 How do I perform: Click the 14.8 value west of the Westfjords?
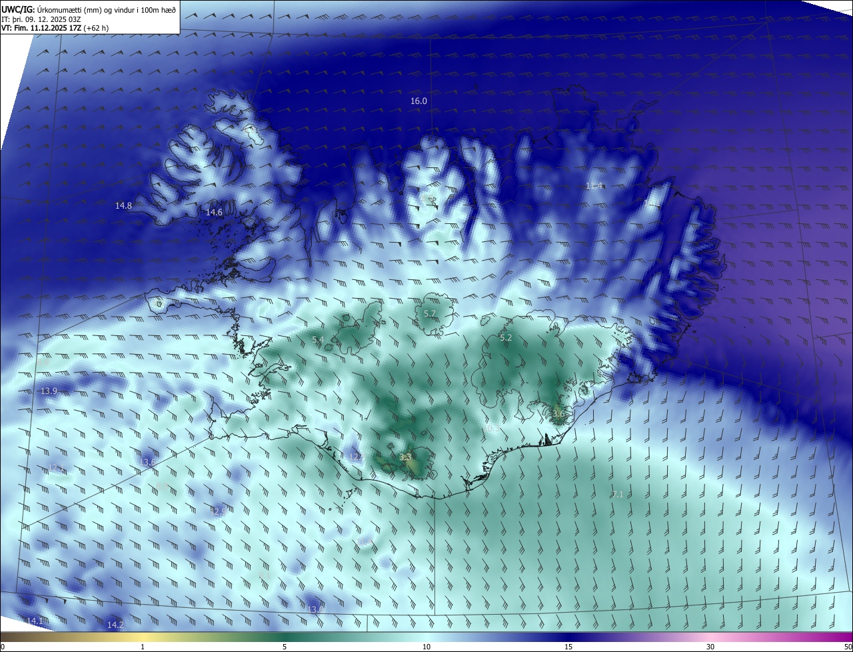coord(123,205)
